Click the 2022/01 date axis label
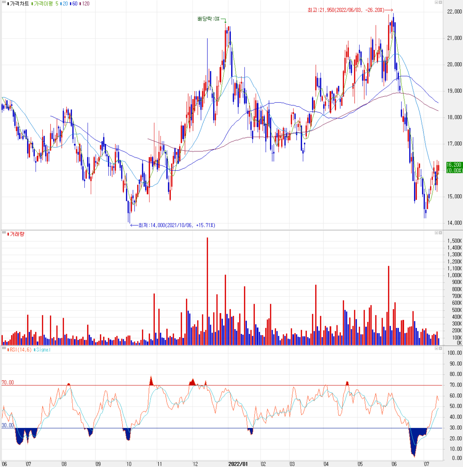Screen dimensions: 463x467 (x=238, y=464)
